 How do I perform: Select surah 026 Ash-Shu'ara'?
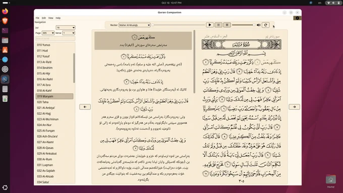(54, 137)
